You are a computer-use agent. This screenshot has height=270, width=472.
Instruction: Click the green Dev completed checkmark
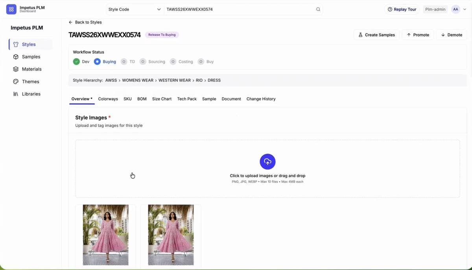click(76, 62)
